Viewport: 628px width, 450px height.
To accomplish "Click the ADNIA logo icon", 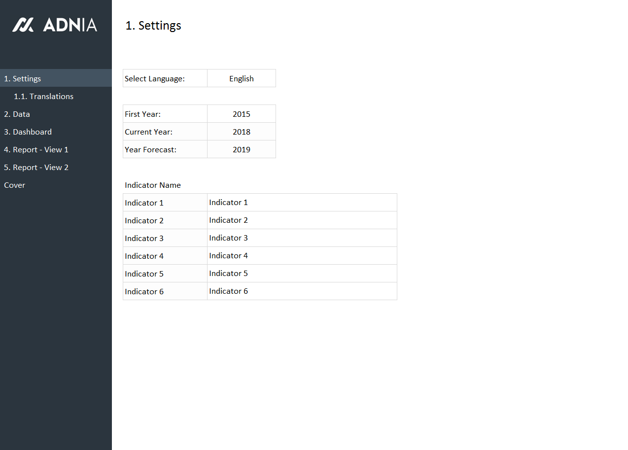I will point(23,25).
